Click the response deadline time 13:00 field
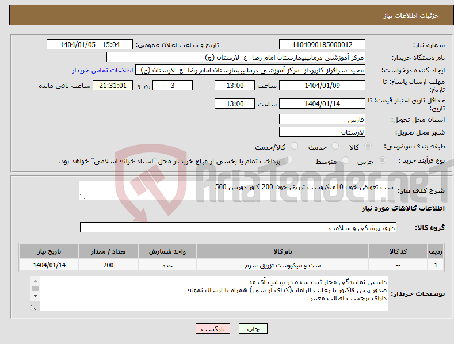Image resolution: width=454 pixels, height=344 pixels. coord(235,85)
